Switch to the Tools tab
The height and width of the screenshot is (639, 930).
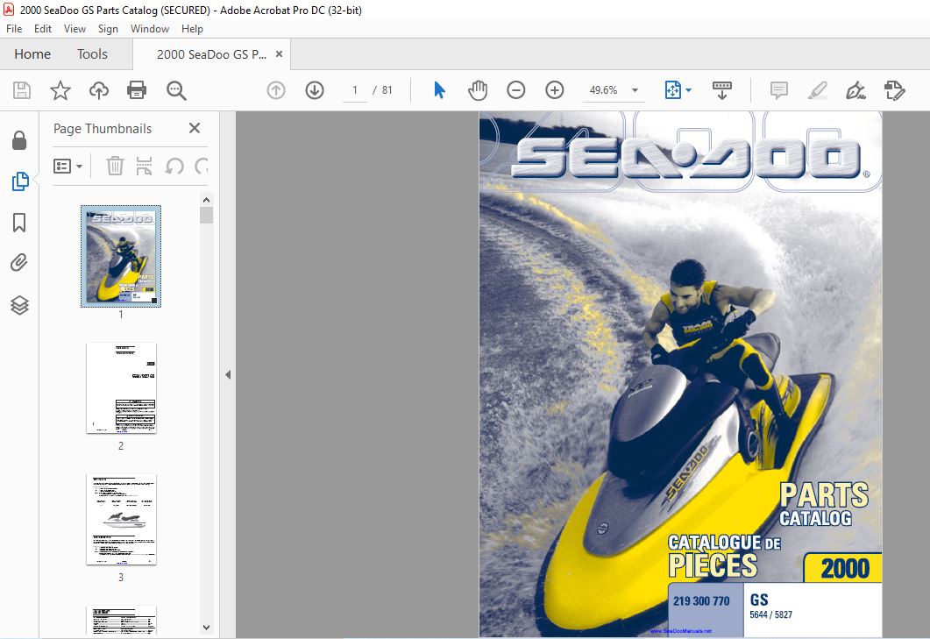92,54
